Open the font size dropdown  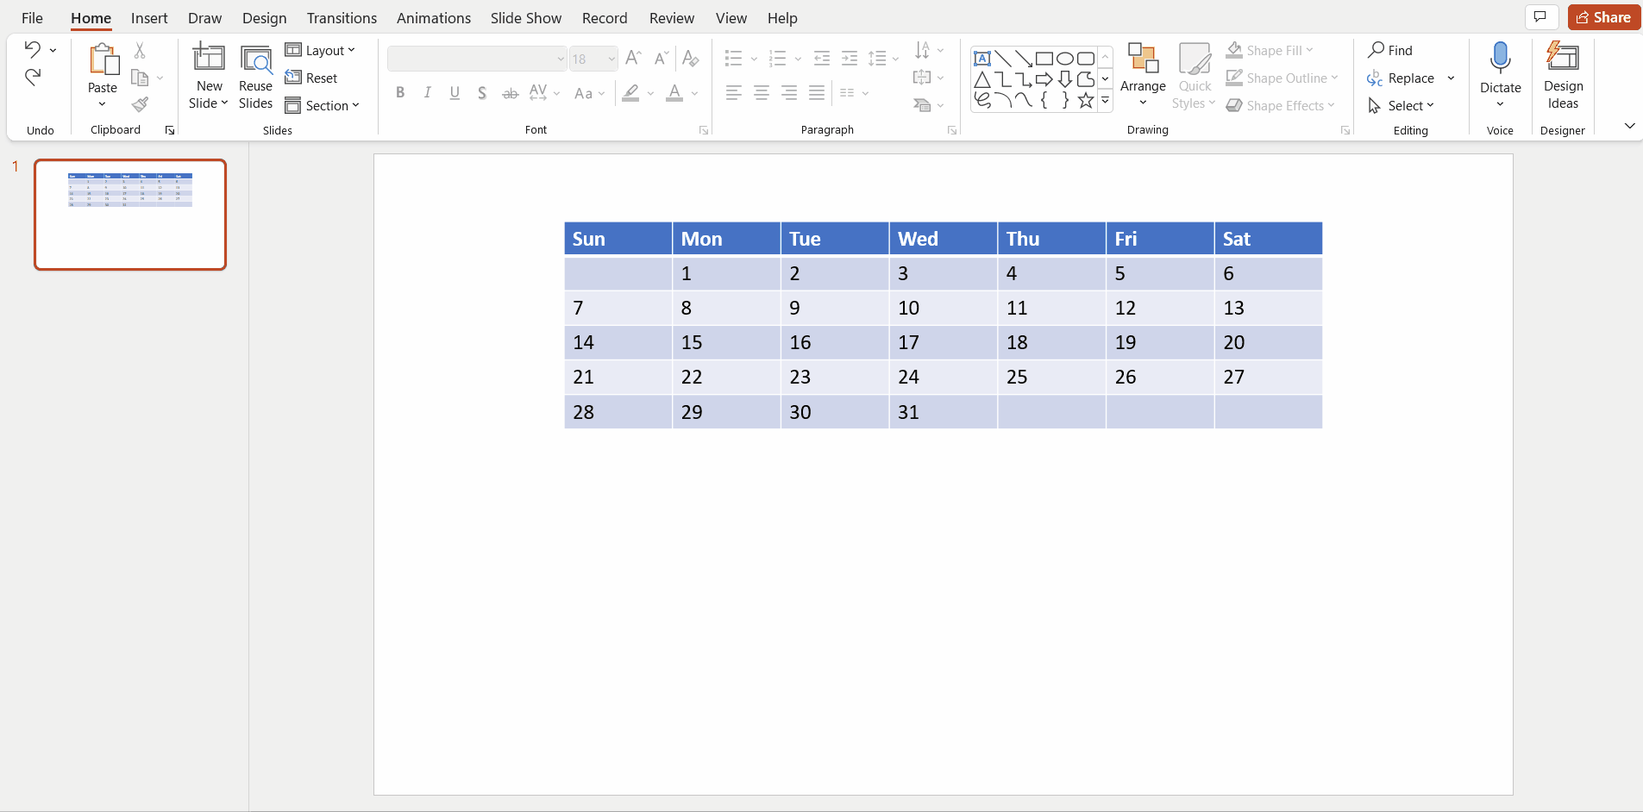click(x=611, y=59)
